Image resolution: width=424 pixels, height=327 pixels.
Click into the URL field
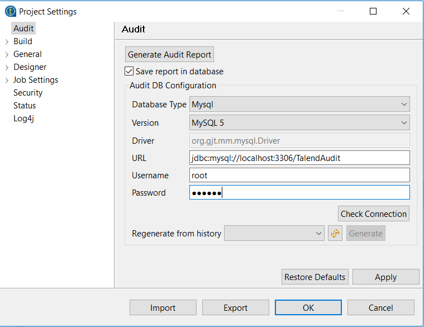point(299,158)
